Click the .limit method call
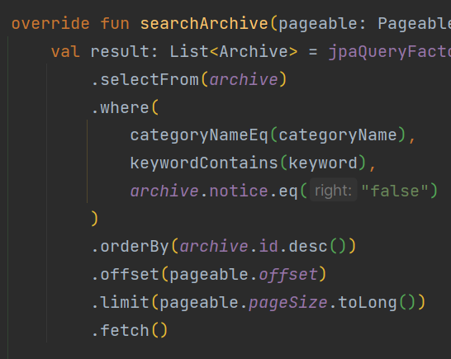This screenshot has width=451, height=359. [121, 302]
